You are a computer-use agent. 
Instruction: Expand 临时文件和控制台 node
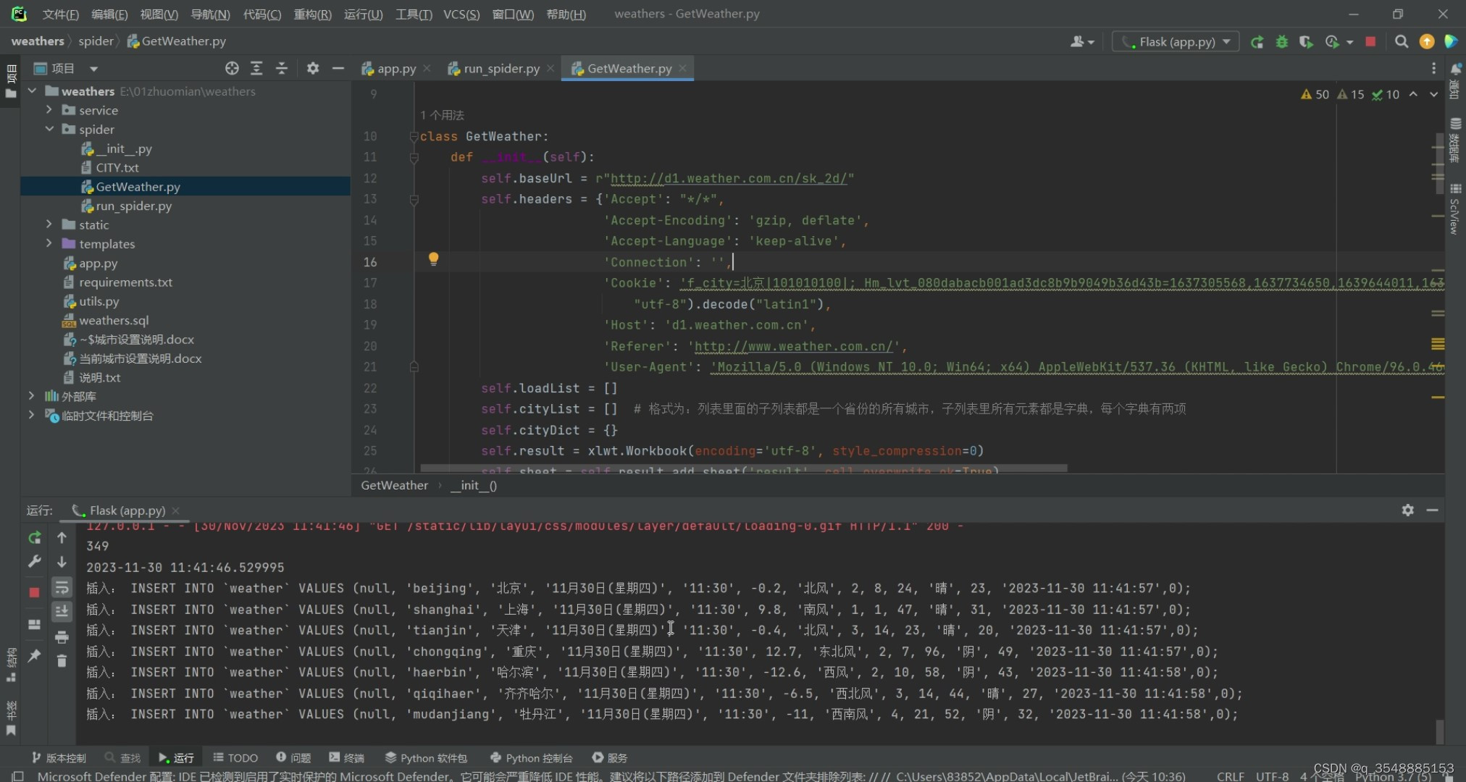[x=31, y=415]
